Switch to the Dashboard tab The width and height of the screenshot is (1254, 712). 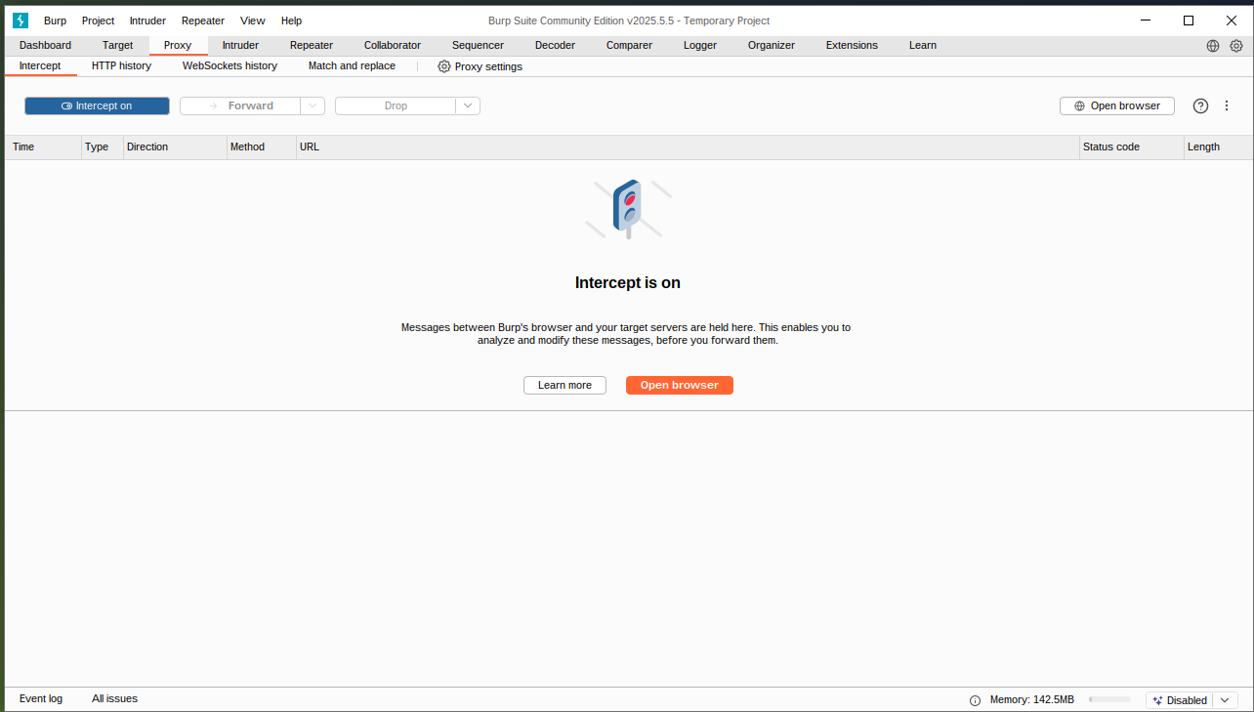(x=45, y=46)
